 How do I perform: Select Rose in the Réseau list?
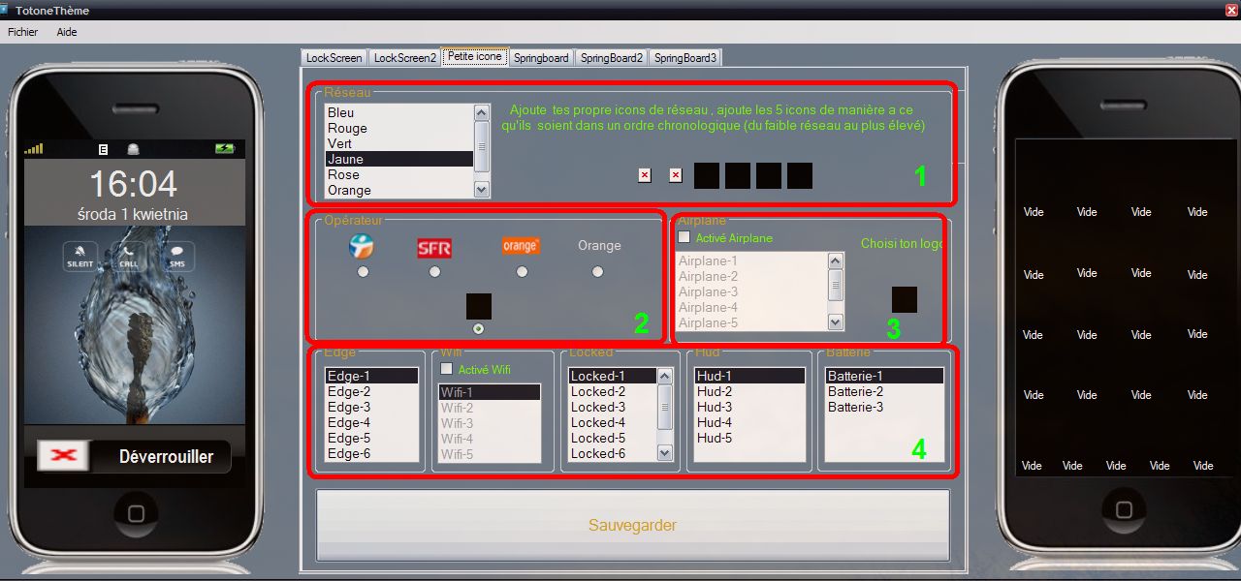(x=398, y=174)
